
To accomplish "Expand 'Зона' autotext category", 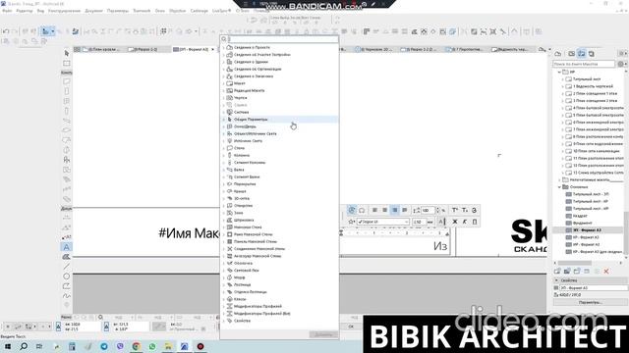I will tap(223, 213).
